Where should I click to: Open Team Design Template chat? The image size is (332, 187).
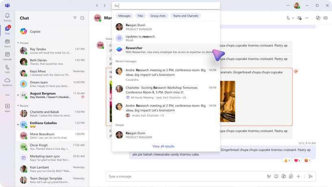(52, 180)
